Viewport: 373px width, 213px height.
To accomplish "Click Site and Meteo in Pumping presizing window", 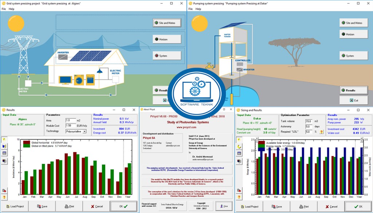I will [x=353, y=23].
